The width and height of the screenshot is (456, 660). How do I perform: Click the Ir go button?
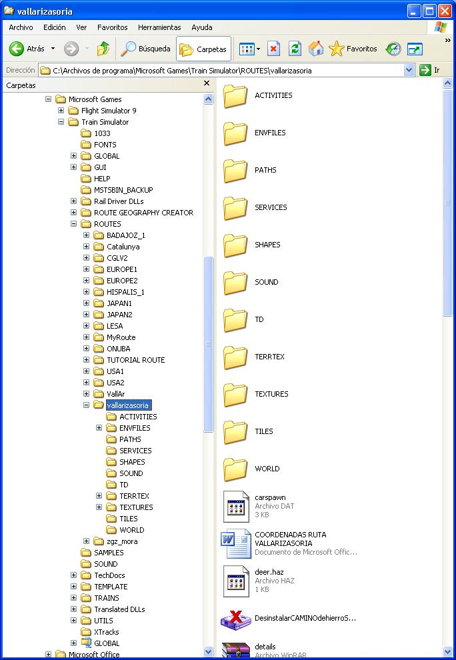[430, 70]
